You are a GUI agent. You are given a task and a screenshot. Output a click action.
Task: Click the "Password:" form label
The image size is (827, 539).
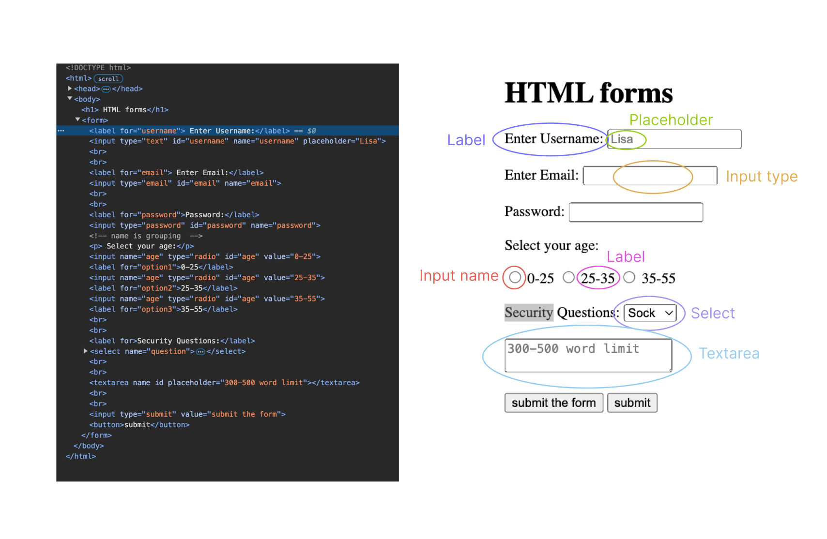(x=535, y=211)
